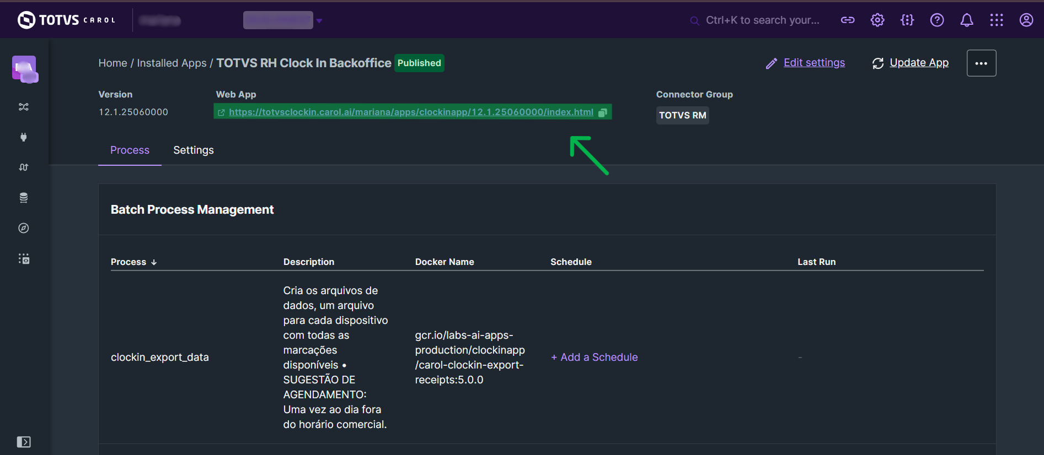Click the pencil icon beside Edit settings
The width and height of the screenshot is (1044, 455).
click(772, 64)
